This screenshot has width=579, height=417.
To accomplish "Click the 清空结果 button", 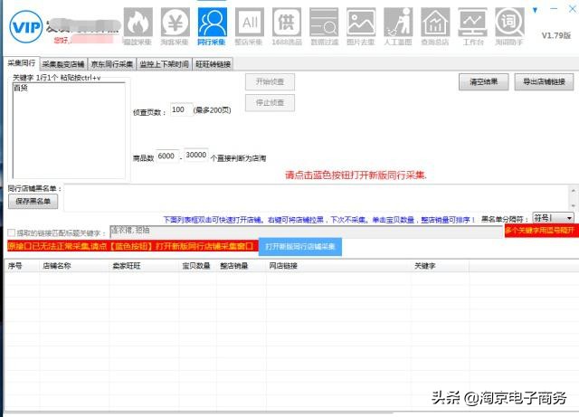I will coord(483,81).
